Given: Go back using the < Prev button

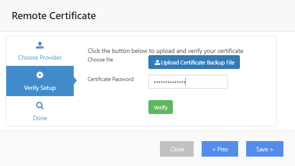Looking at the screenshot, I should [x=220, y=149].
